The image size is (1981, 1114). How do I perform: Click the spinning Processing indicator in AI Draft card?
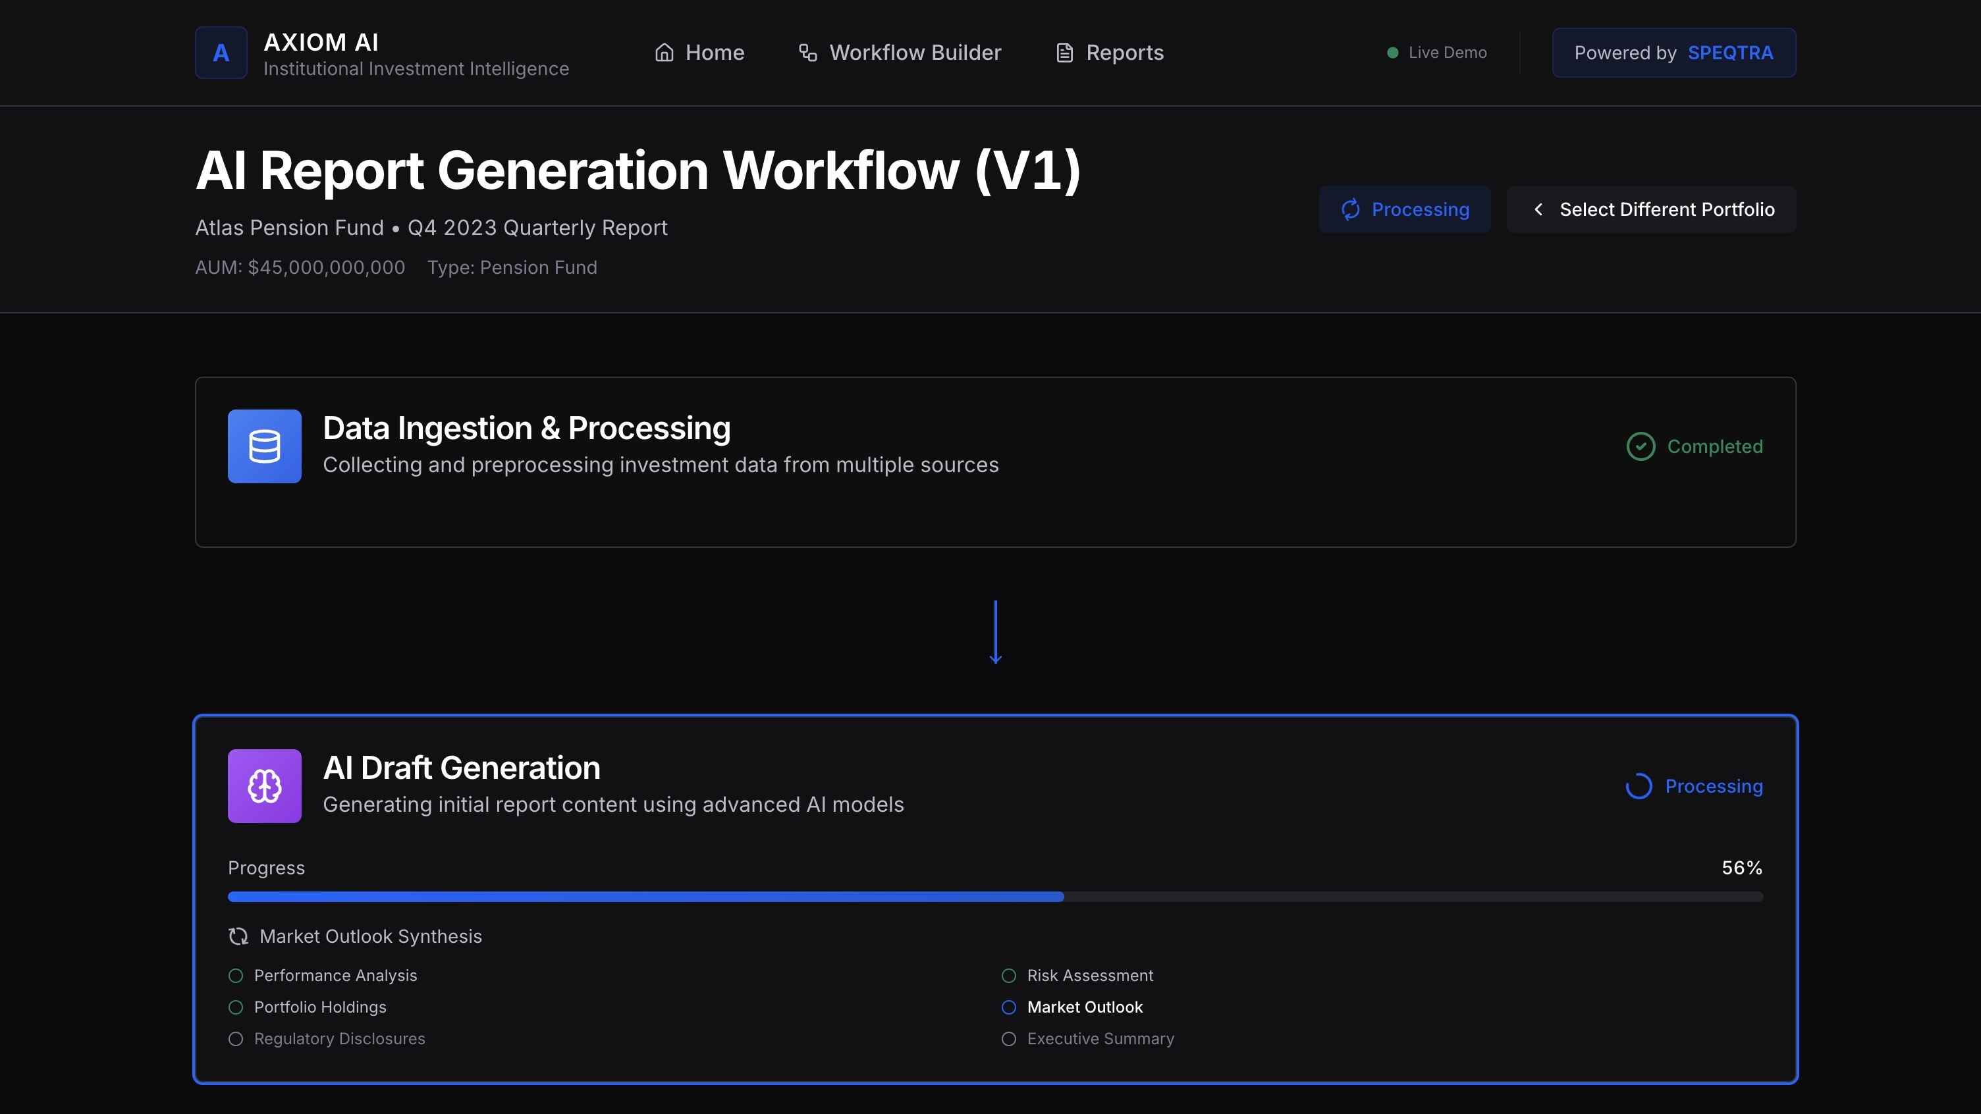coord(1639,785)
